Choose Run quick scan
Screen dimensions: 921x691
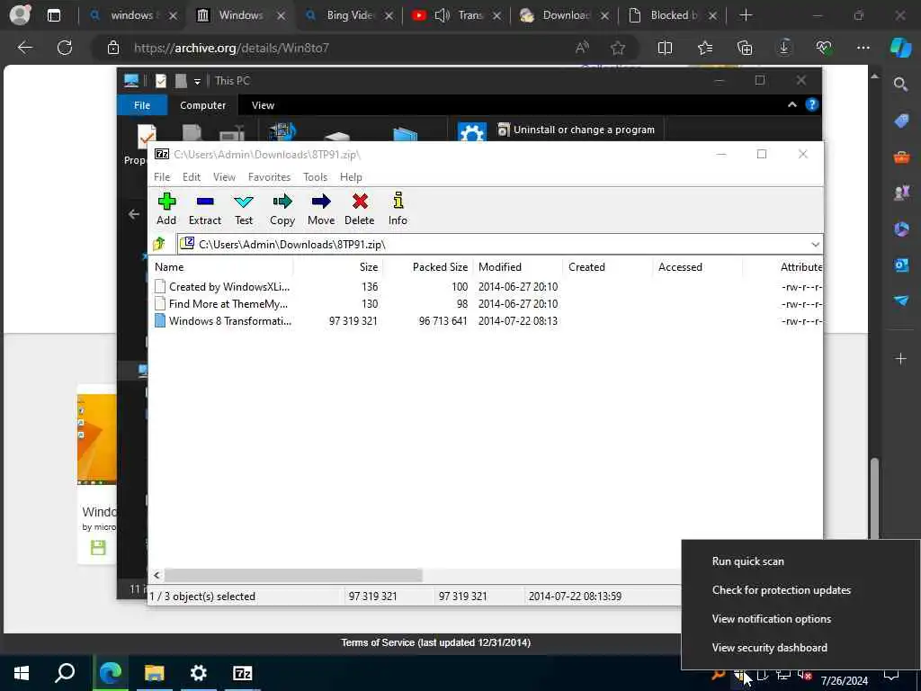click(x=747, y=561)
